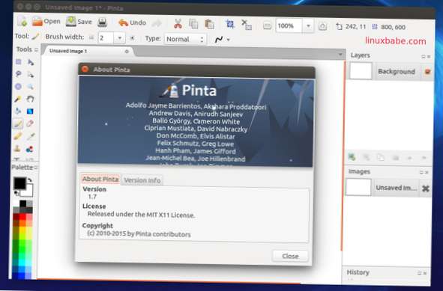
Task: Select the Color Picker tool
Action: click(31, 136)
